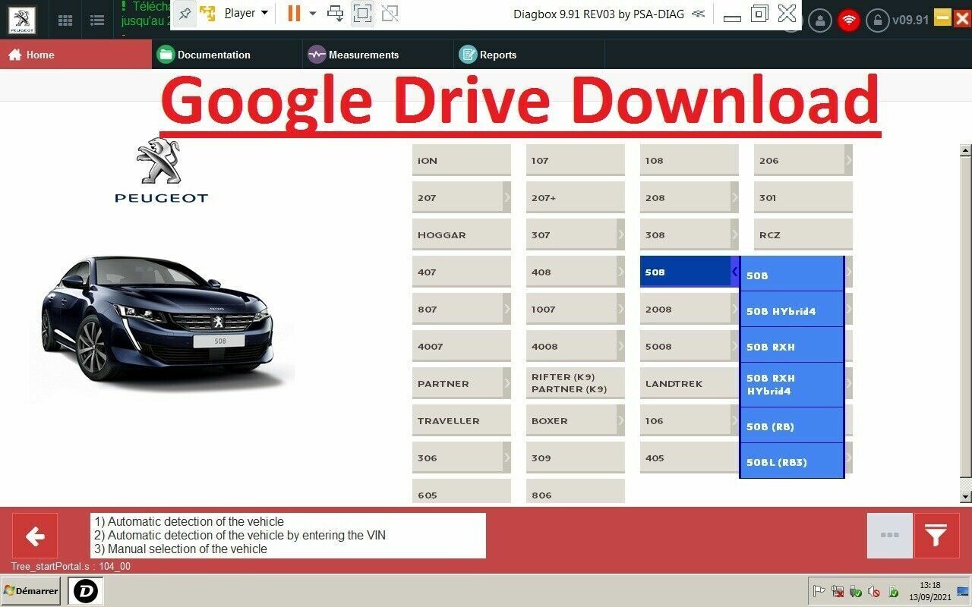Select the HOGGAR vehicle model

point(462,234)
